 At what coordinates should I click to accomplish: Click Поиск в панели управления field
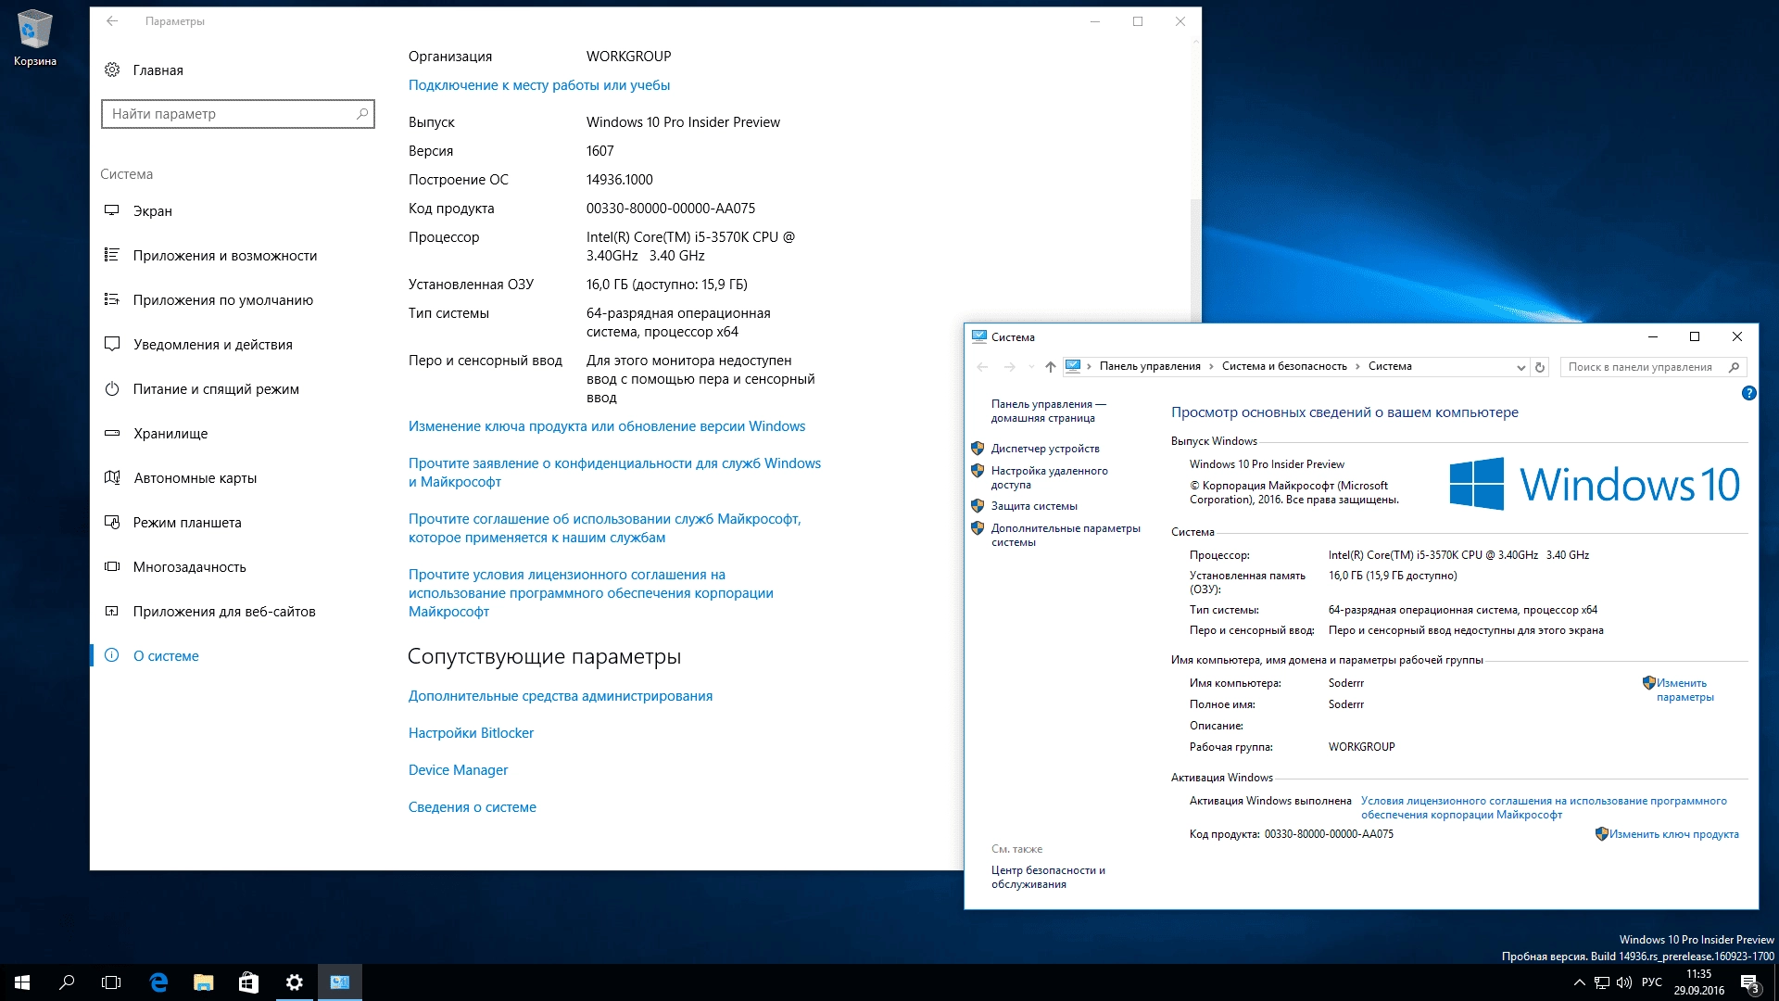tap(1653, 367)
